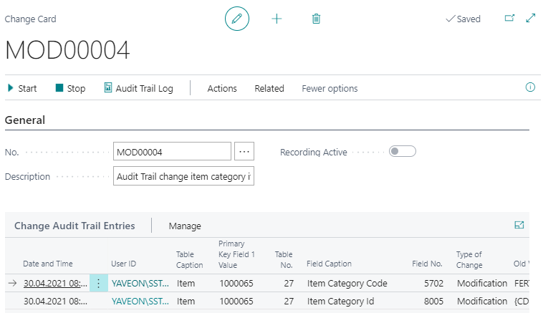This screenshot has width=543, height=313.
Task: Open the Actions menu
Action: (x=222, y=88)
